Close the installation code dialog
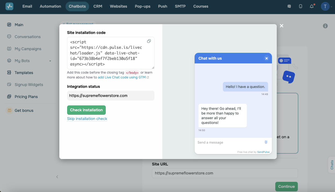The height and width of the screenshot is (192, 335). click(282, 26)
